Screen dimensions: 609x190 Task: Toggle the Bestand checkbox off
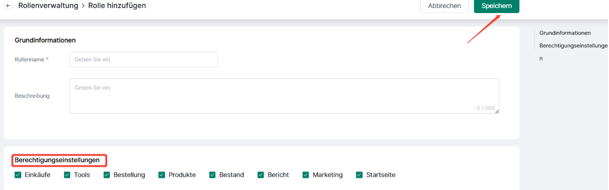(213, 175)
